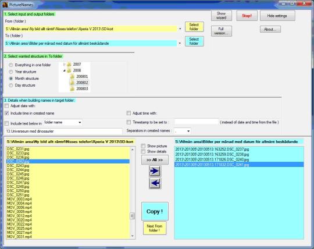Viewport: 314px width, 249px height.
Task: Select the Day structure radio button
Action: (x=11, y=86)
